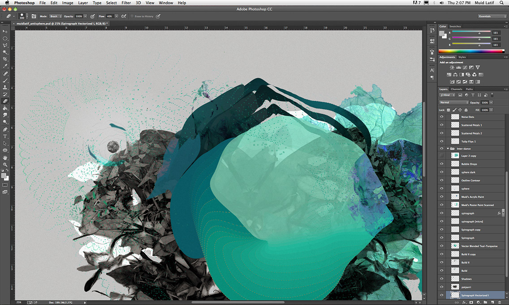
Task: Open the layer filter Kind dropdown
Action: (447, 95)
